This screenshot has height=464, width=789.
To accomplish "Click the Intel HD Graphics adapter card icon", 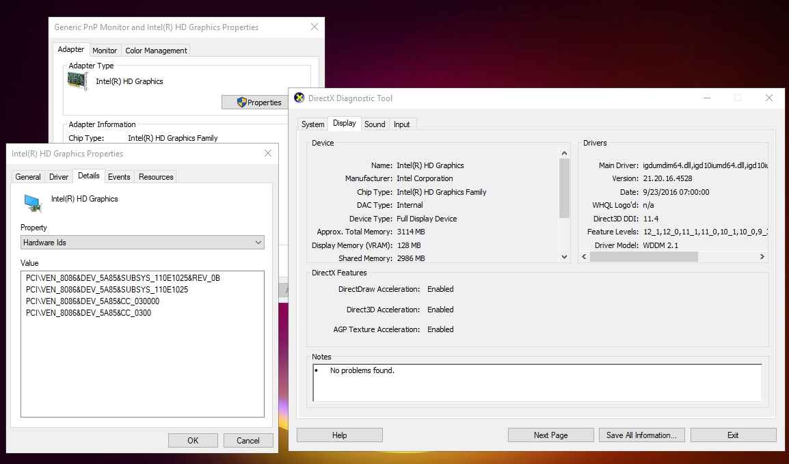I will point(77,80).
